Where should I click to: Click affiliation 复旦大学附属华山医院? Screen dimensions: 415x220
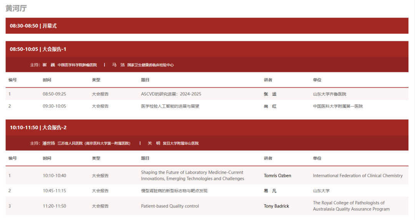[181, 143]
